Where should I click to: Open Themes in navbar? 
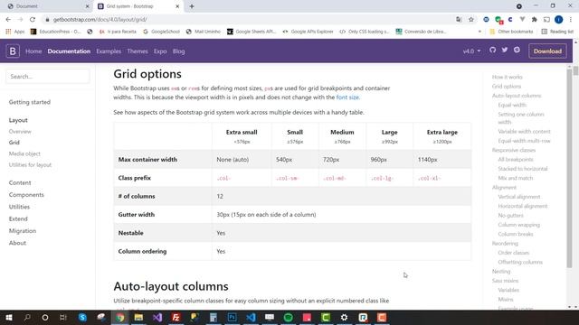point(138,51)
